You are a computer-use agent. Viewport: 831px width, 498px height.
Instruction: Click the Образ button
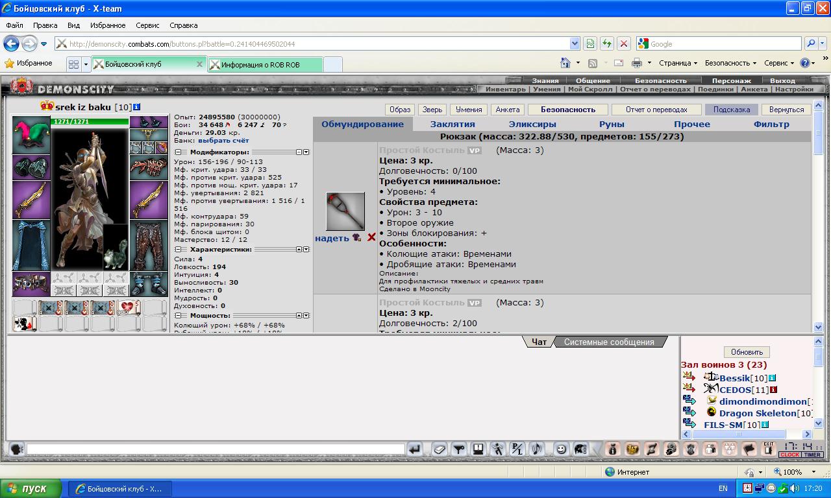[400, 110]
